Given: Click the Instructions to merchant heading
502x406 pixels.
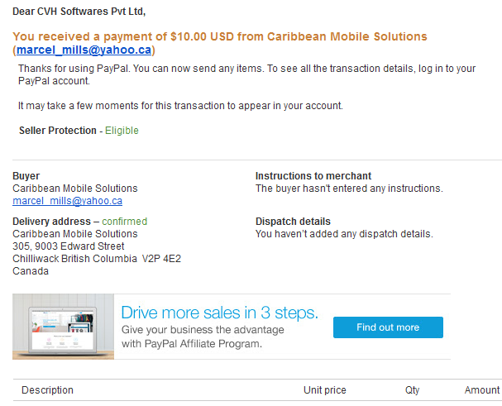Looking at the screenshot, I should tap(313, 176).
